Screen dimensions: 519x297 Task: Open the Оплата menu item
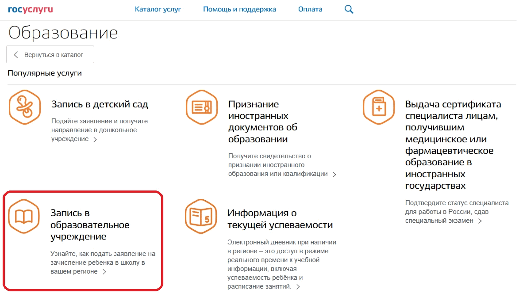[x=310, y=9]
